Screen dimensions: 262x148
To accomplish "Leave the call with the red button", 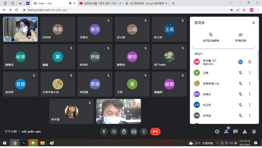I will (155, 131).
